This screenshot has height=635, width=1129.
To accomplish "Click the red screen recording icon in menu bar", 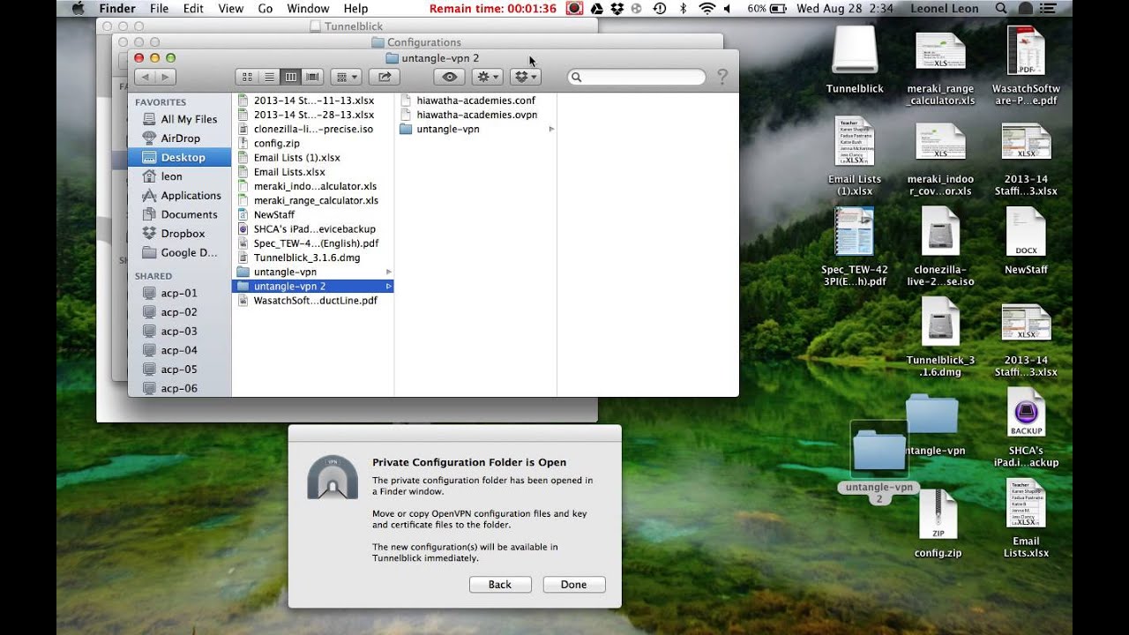I will 574,8.
